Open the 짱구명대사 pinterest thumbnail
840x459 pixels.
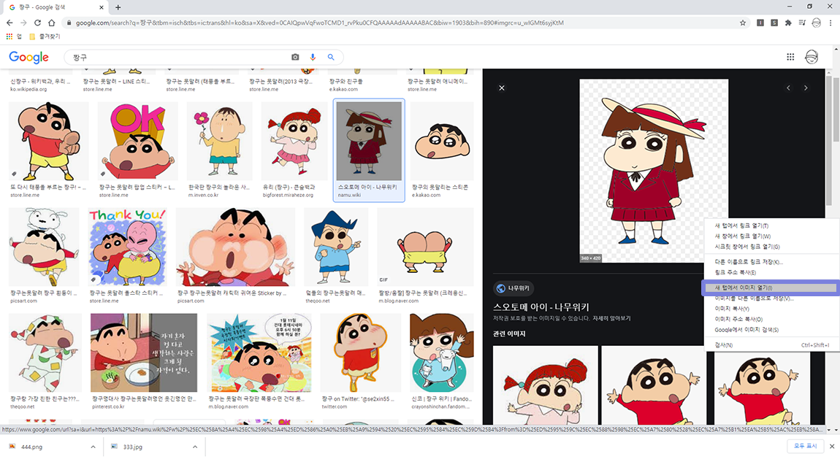tap(144, 352)
